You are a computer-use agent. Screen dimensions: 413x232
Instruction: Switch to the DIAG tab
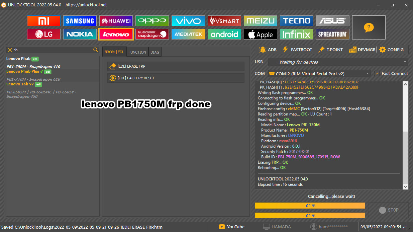pyautogui.click(x=155, y=52)
